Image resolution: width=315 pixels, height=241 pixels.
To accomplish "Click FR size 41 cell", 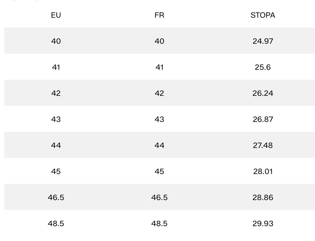I will click(x=159, y=67).
